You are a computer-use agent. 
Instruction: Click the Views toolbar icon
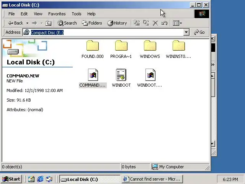[x=176, y=23]
